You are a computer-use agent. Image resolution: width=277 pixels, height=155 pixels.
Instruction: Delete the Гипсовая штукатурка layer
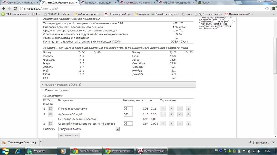click(x=188, y=109)
